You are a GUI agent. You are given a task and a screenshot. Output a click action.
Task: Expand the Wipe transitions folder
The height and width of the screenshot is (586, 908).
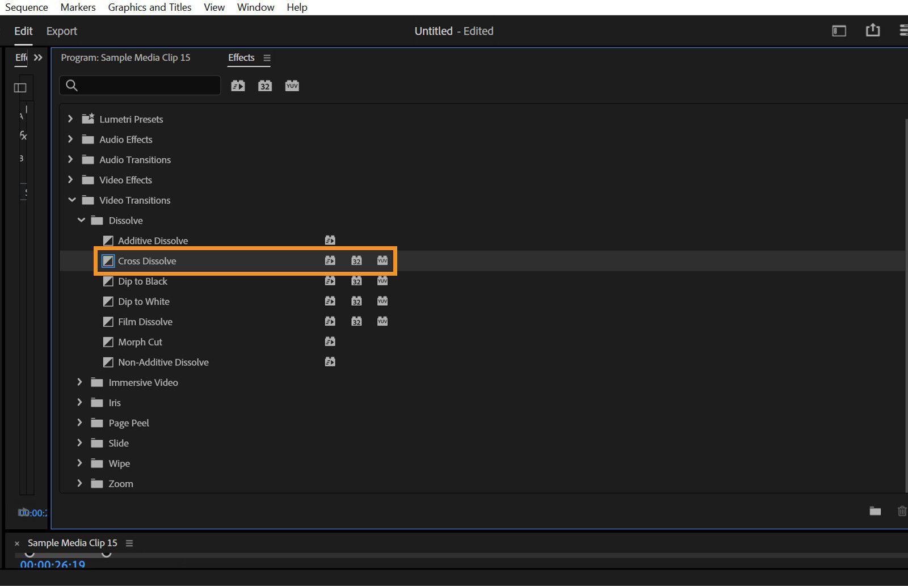tap(79, 463)
